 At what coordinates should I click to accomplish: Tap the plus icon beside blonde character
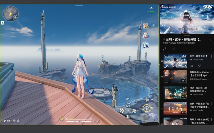154,25
